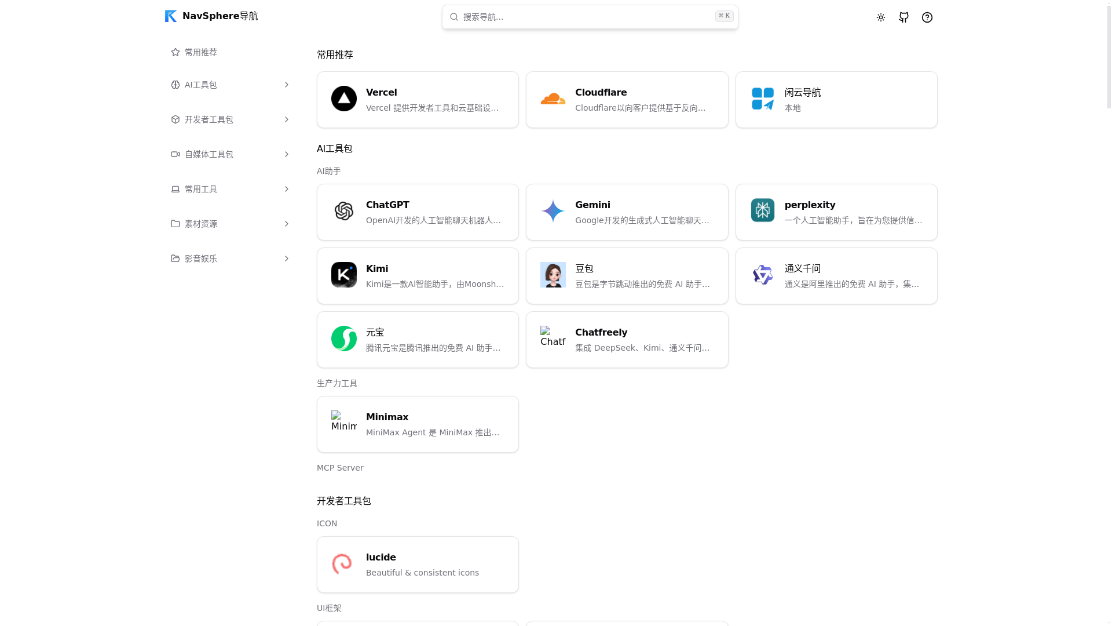Open the ChatGPT card title

pyautogui.click(x=387, y=205)
